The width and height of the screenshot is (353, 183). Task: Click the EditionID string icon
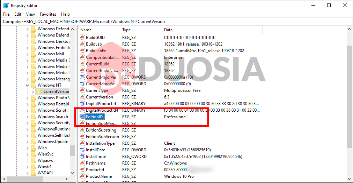(x=82, y=117)
